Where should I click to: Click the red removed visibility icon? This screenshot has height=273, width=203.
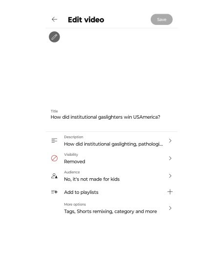click(x=54, y=158)
